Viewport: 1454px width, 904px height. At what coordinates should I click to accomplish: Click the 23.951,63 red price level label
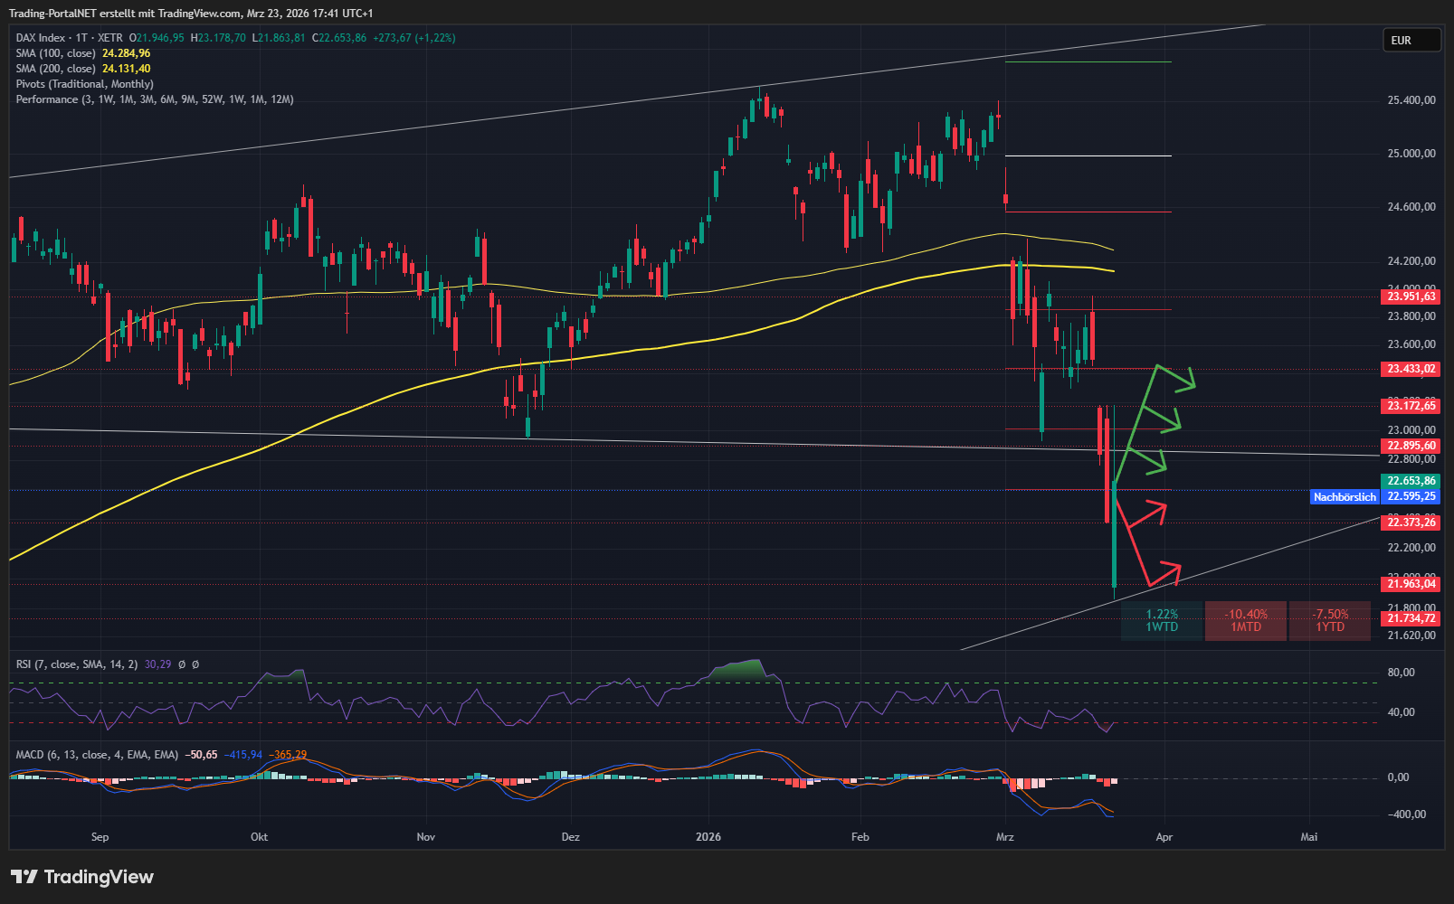[x=1411, y=297]
